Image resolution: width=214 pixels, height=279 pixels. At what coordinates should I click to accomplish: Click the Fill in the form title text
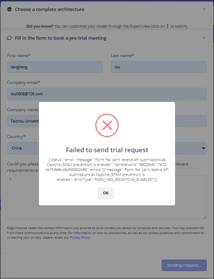click(x=61, y=38)
